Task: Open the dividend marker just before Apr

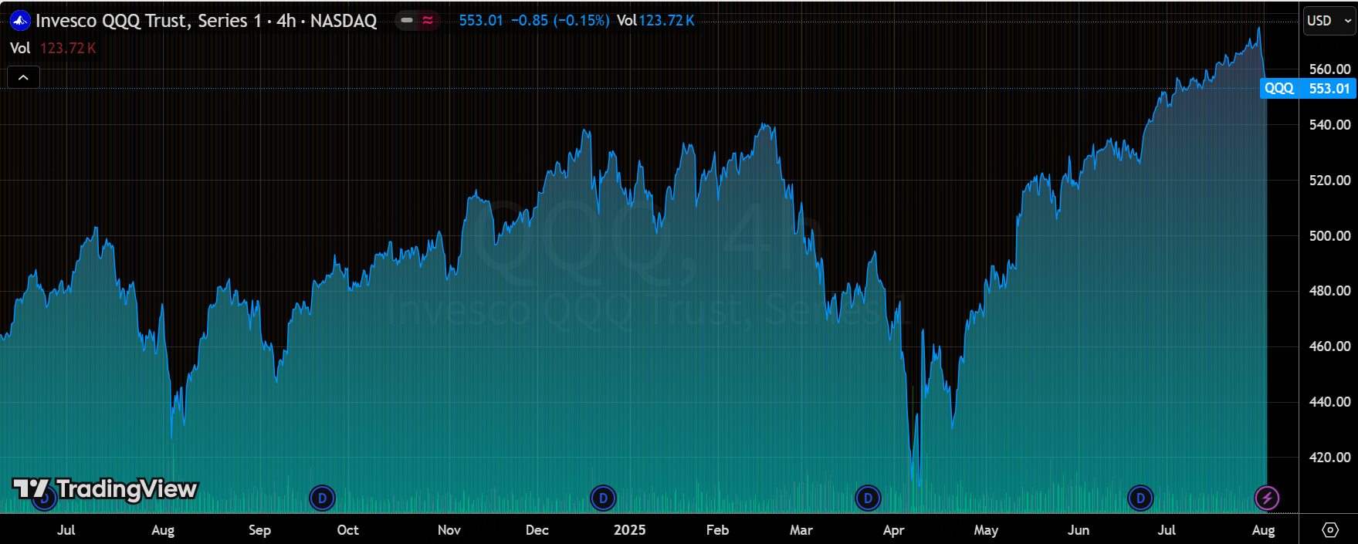Action: tap(868, 498)
